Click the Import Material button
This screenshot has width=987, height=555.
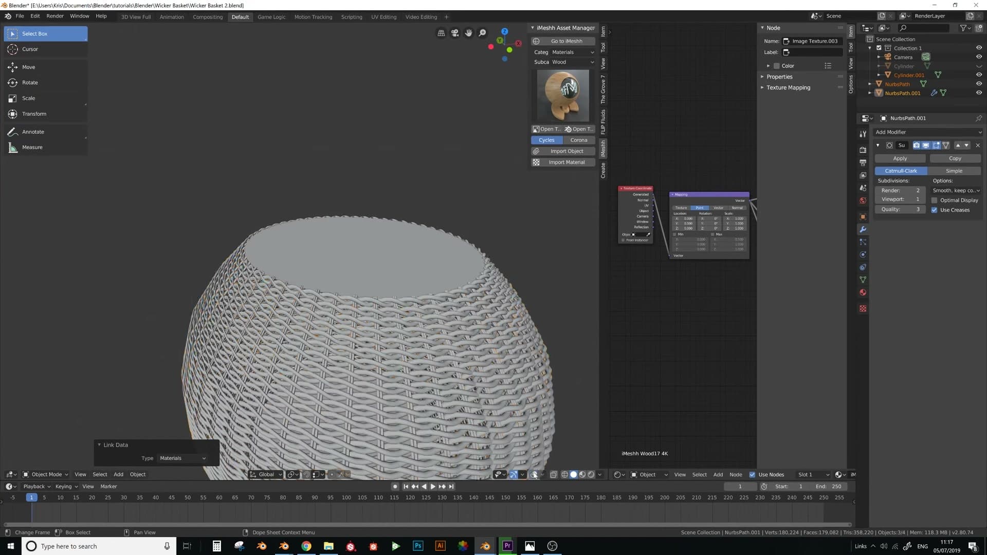click(x=563, y=162)
